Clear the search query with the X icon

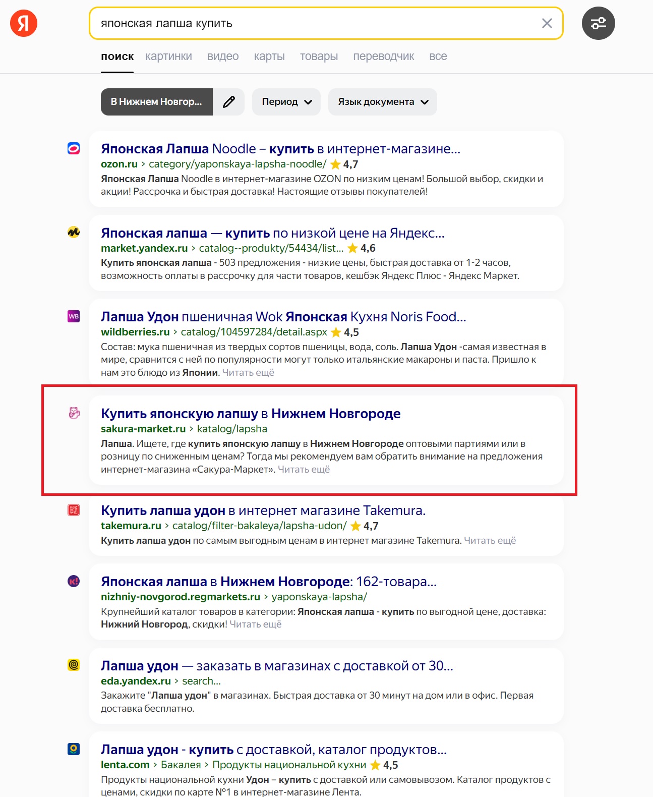[547, 23]
